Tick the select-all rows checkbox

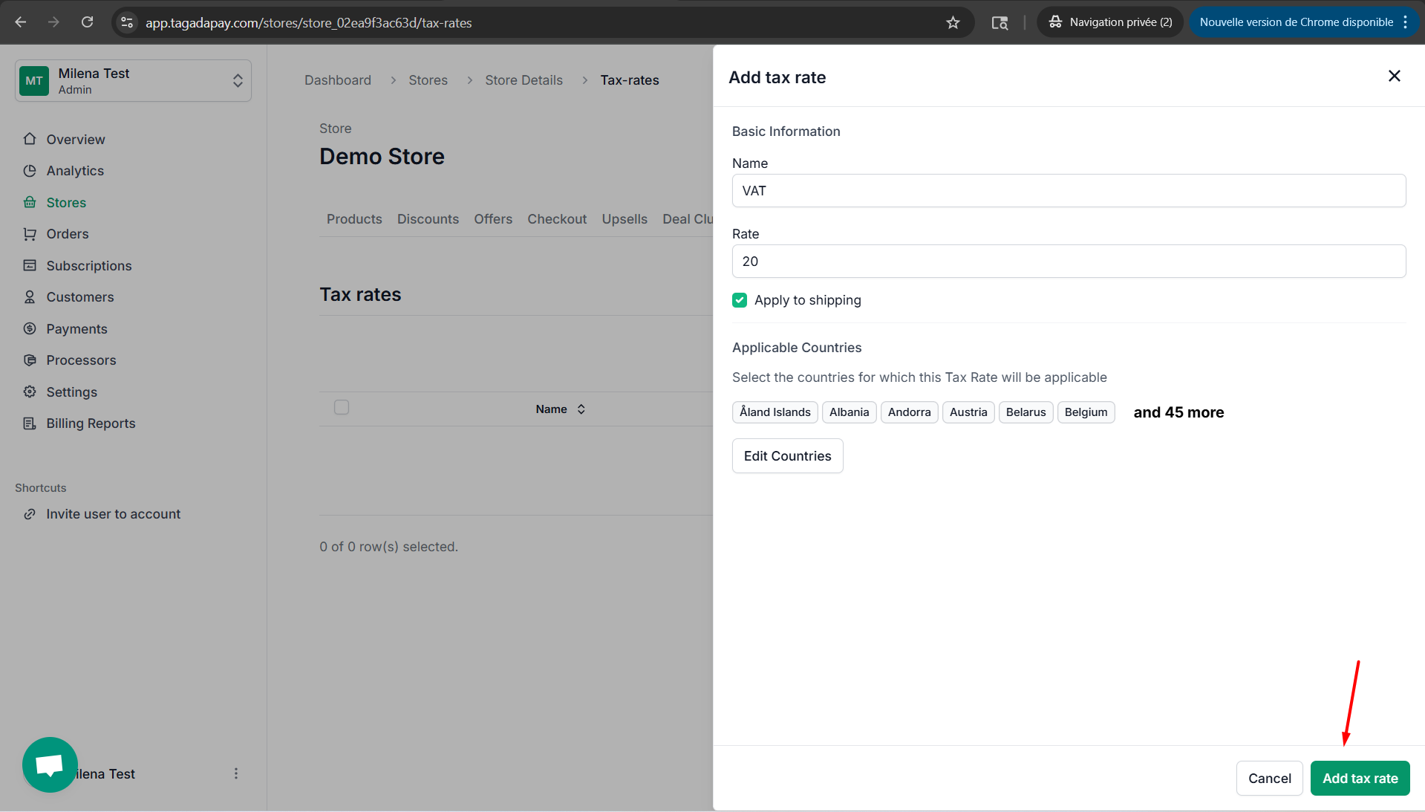pyautogui.click(x=342, y=407)
